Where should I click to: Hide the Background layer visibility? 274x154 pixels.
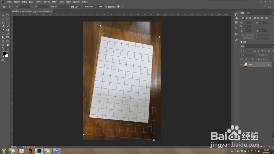coord(241,65)
